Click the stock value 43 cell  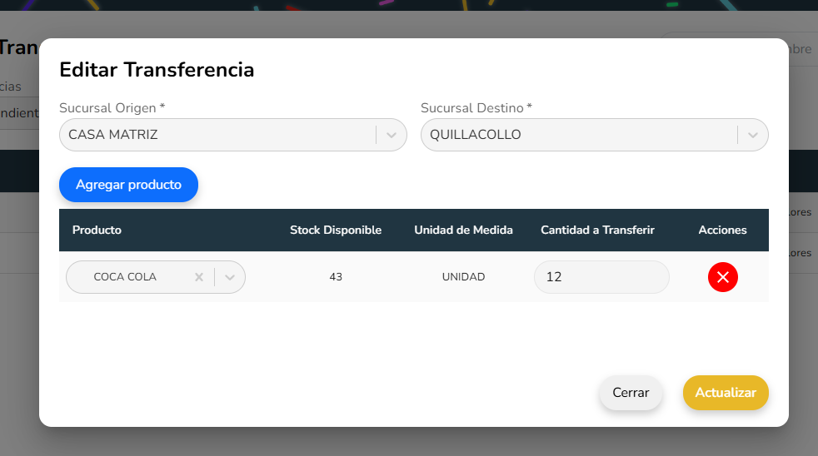click(x=336, y=277)
